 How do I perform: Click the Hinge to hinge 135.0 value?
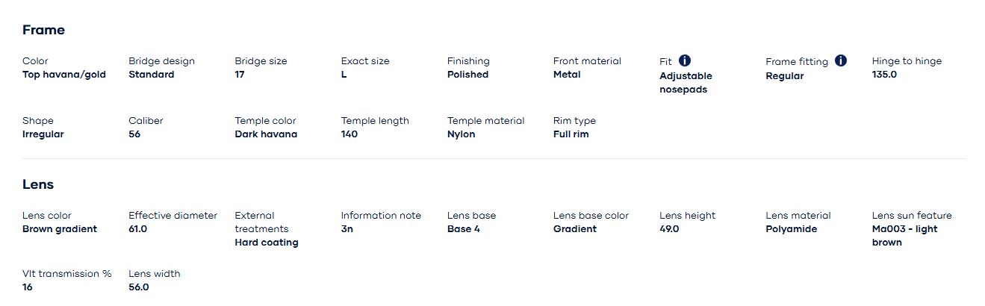click(x=884, y=75)
